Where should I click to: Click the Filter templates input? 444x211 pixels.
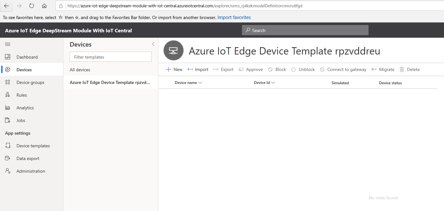click(111, 57)
